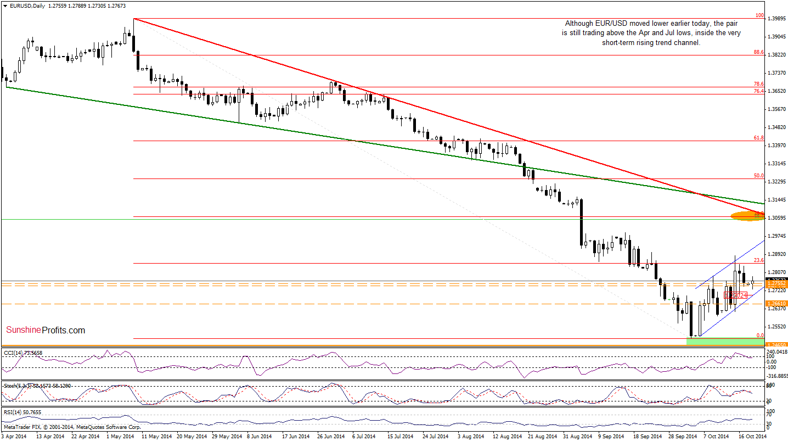
Task: Pick the 1.35670 price axis value
Action: [776, 110]
